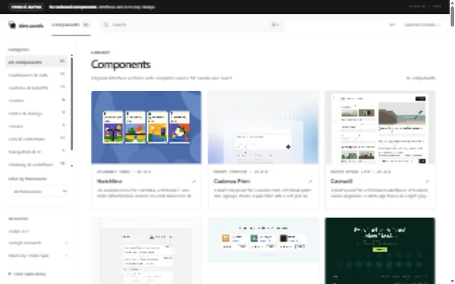Select the last visible category in the sidebar
The height and width of the screenshot is (284, 455).
(36, 164)
